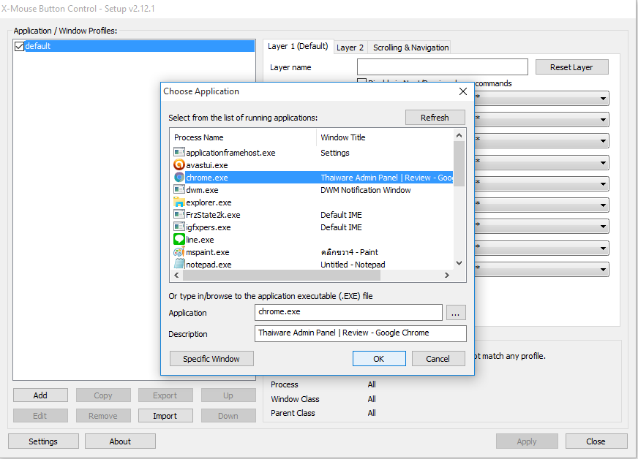Select the igfxpers.exe row text
The height and width of the screenshot is (459, 638).
209,227
